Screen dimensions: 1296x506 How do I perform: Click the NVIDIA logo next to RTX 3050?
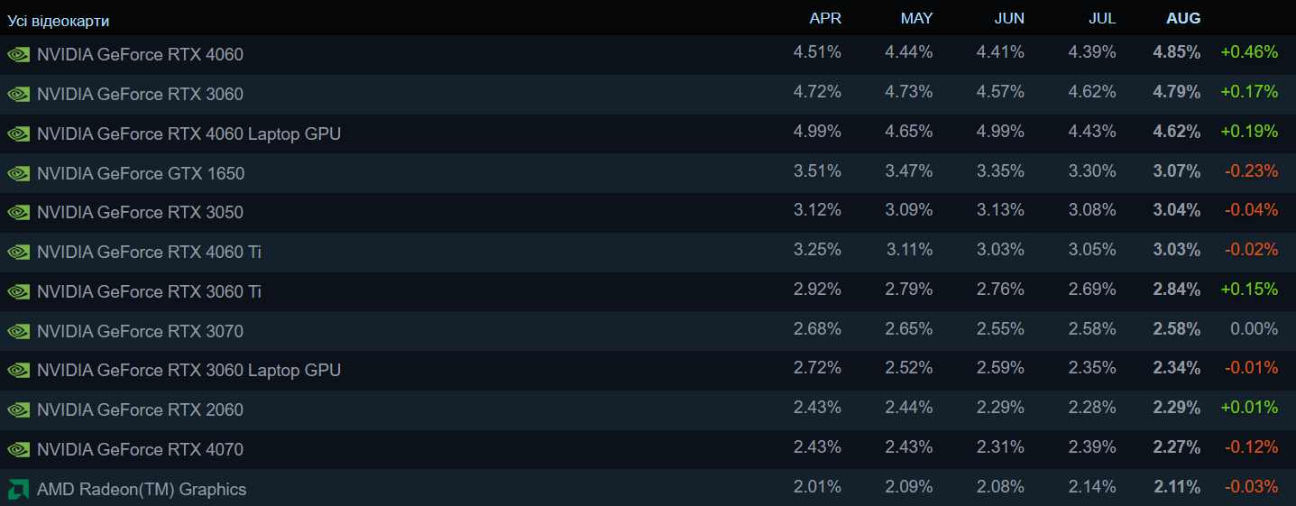(x=18, y=212)
